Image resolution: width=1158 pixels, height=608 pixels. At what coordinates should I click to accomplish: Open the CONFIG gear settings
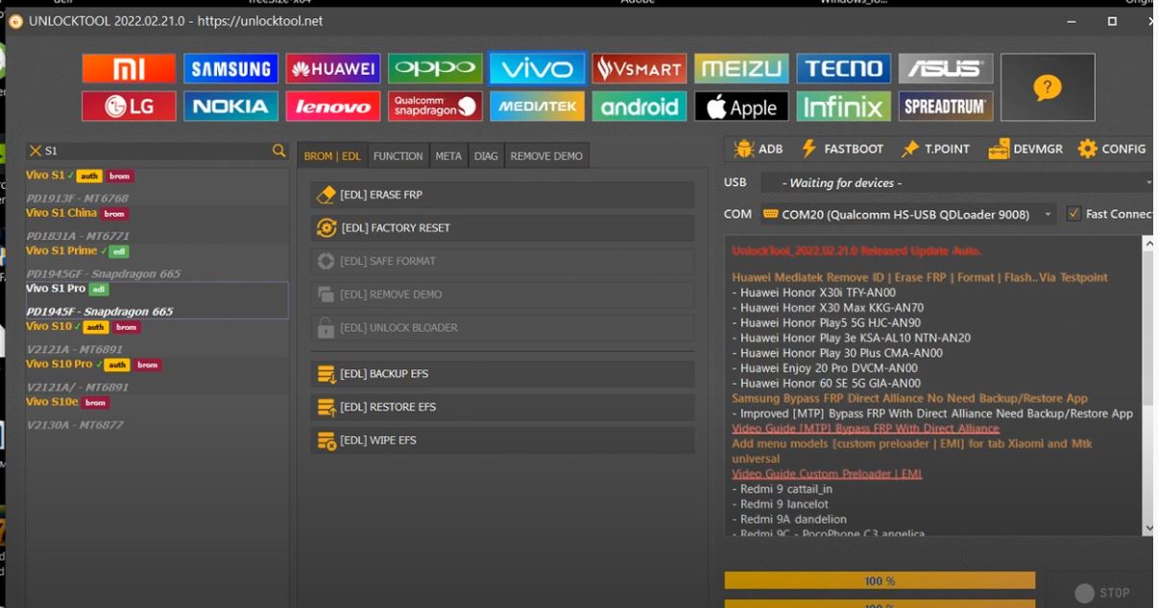1112,149
